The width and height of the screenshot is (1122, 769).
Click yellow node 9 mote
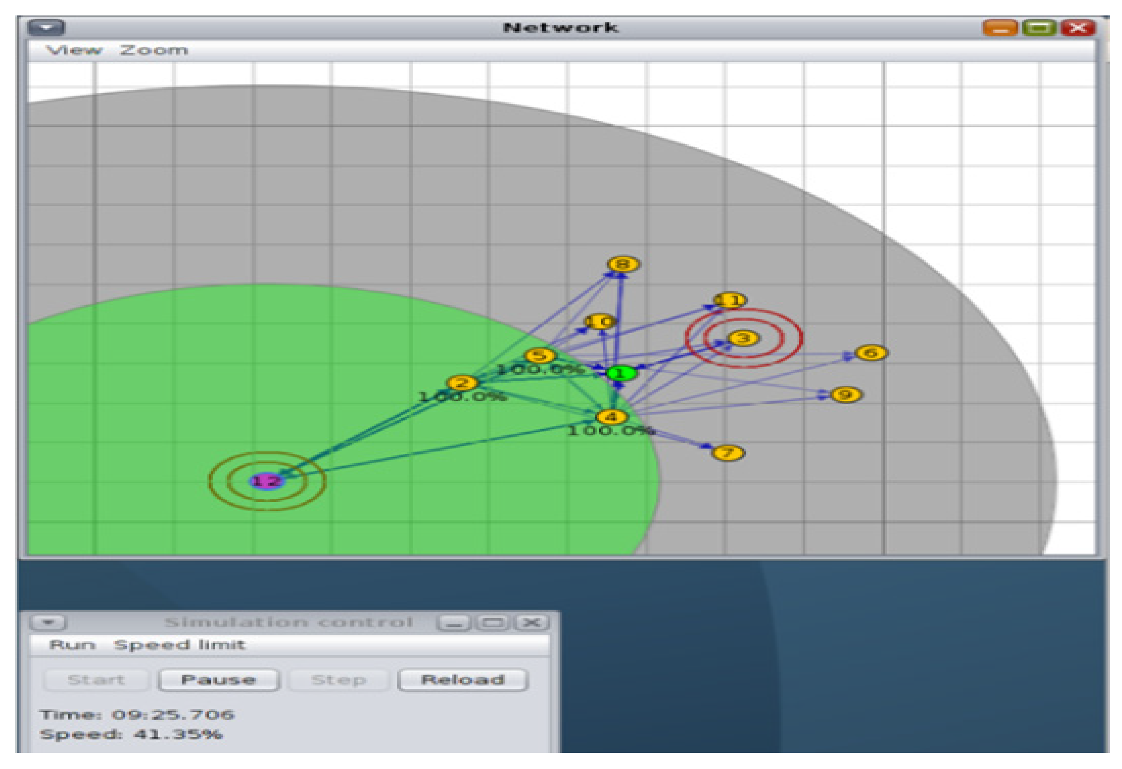(x=846, y=395)
